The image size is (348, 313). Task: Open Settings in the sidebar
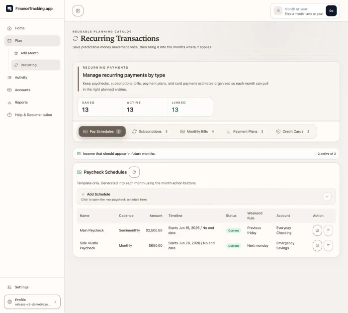click(x=32, y=287)
